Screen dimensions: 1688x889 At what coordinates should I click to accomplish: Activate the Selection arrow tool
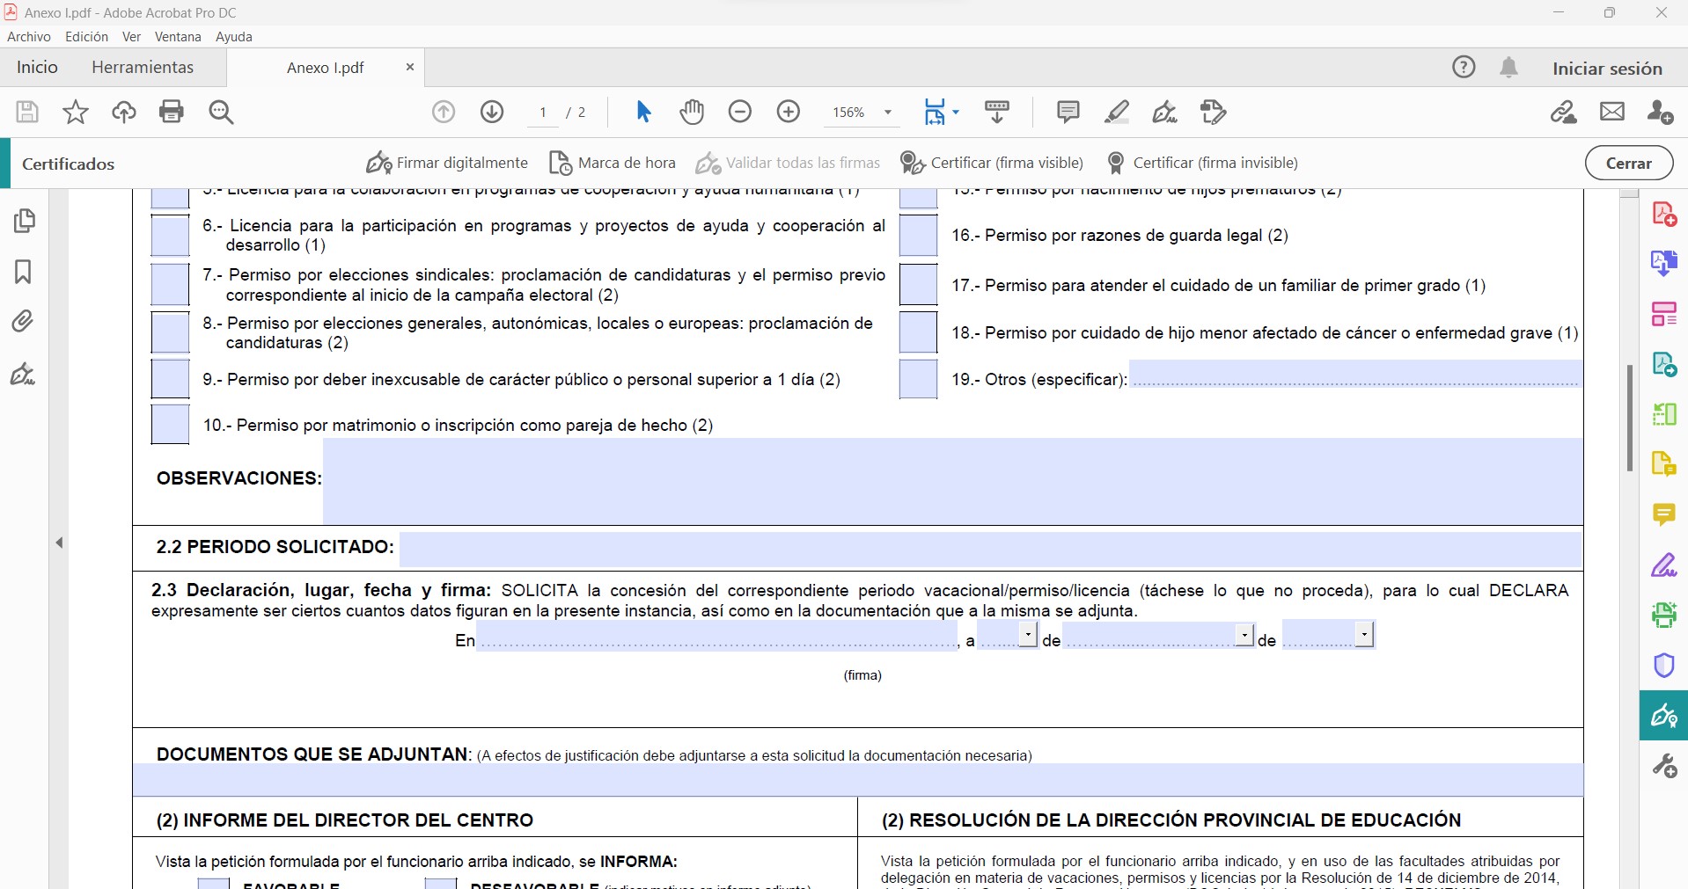[x=643, y=112]
